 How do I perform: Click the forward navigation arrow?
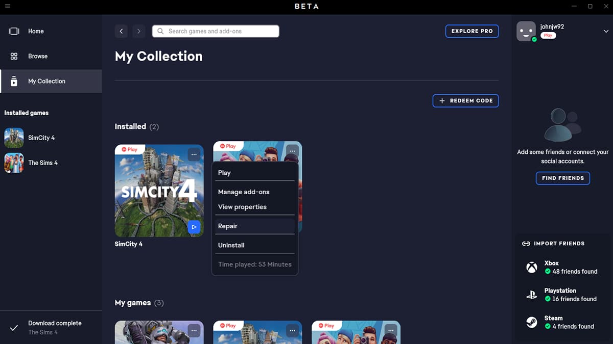(138, 31)
